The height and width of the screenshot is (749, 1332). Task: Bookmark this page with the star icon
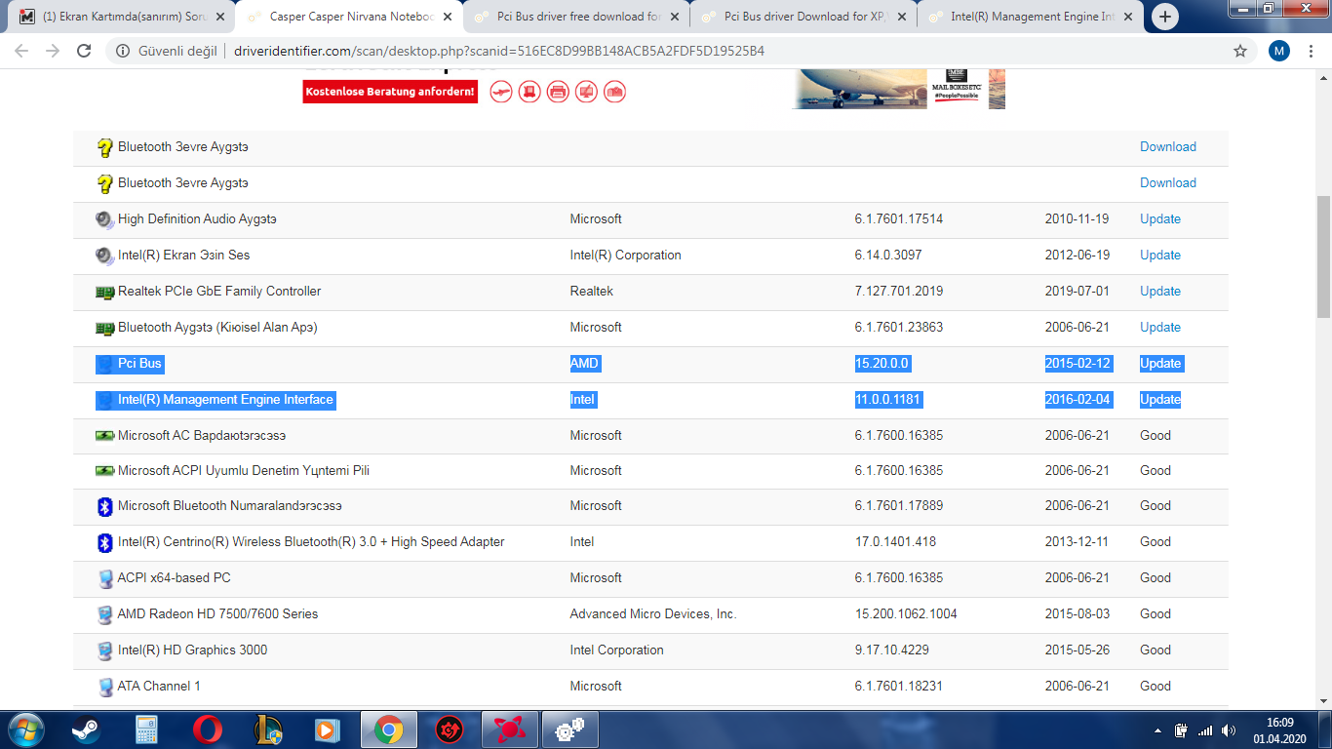tap(1240, 51)
